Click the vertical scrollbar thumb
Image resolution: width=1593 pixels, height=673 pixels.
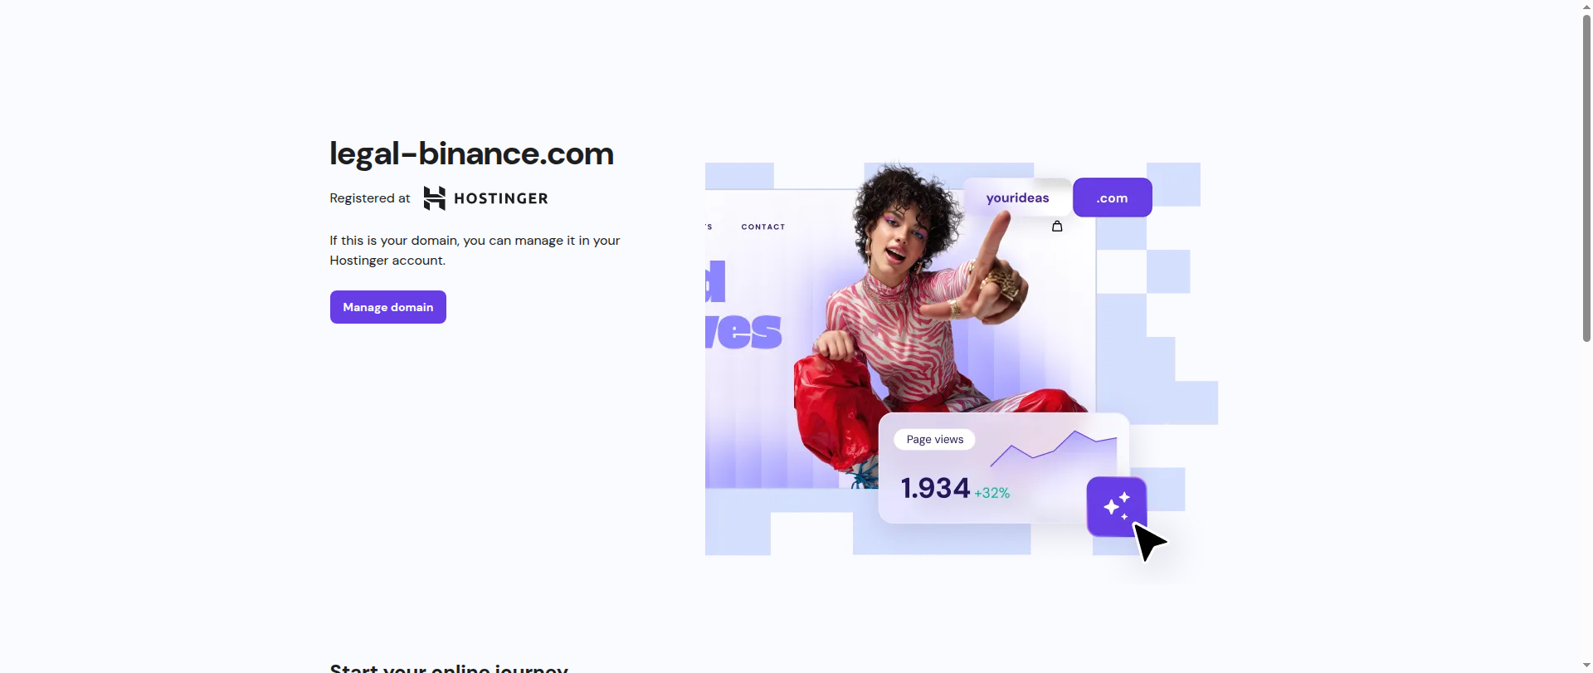click(x=1586, y=178)
